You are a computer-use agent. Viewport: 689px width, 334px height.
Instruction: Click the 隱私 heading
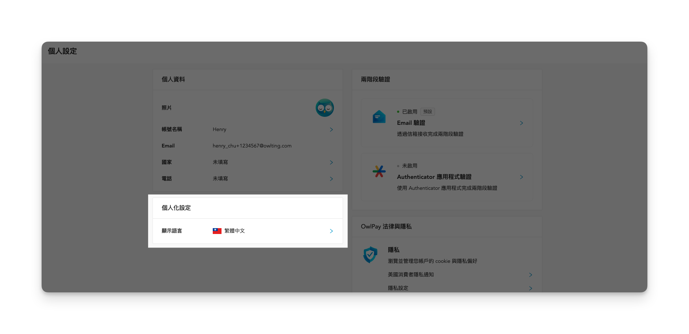point(394,250)
